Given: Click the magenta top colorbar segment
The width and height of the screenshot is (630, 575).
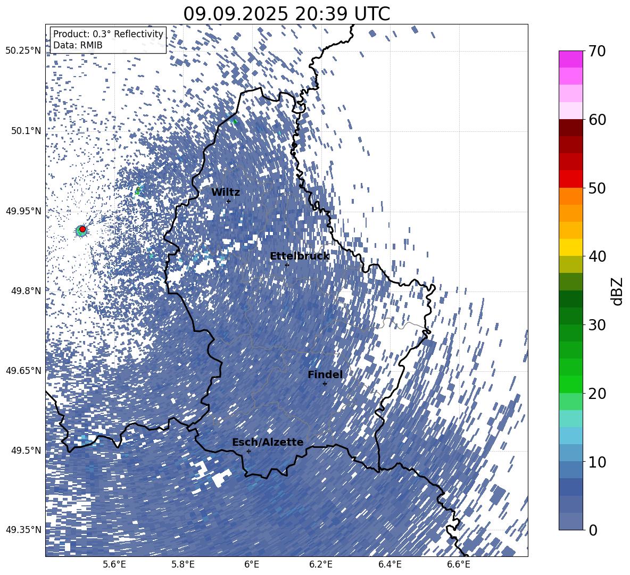Looking at the screenshot, I should pyautogui.click(x=571, y=60).
